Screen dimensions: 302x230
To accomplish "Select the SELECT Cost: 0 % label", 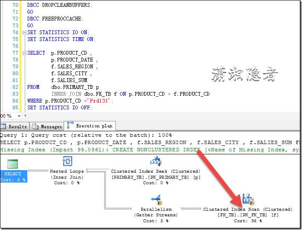I will point(13,177).
